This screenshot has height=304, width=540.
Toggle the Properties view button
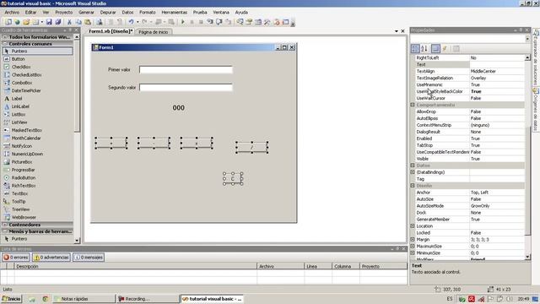435,49
